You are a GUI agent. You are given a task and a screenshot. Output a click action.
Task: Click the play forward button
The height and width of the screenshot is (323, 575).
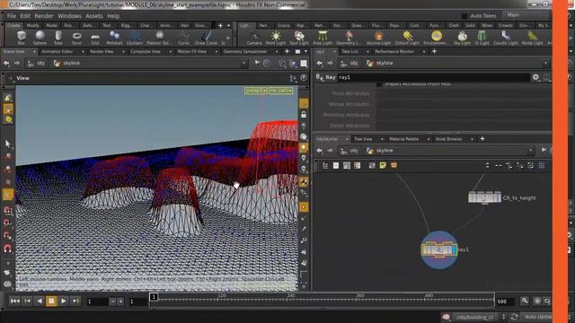click(64, 301)
